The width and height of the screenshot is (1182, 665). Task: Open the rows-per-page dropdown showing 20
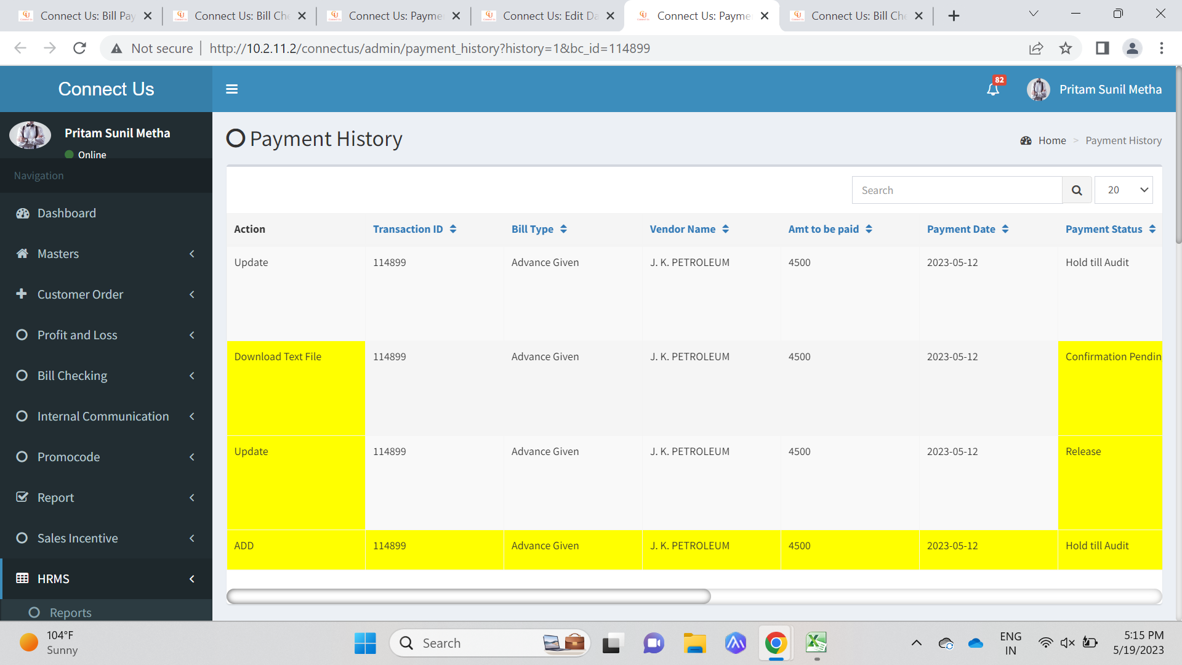click(x=1124, y=190)
